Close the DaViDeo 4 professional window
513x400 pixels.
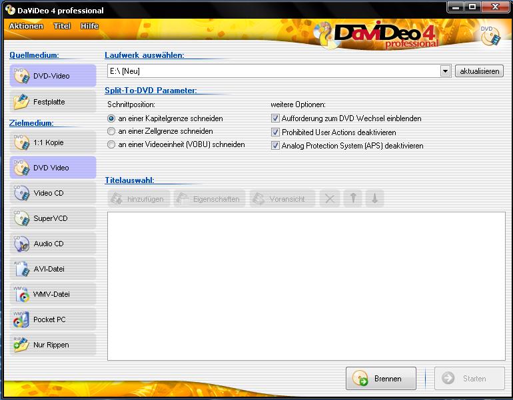[495, 7]
